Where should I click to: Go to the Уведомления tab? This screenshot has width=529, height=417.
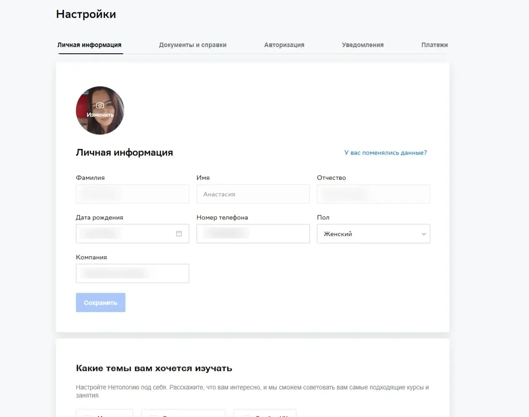click(x=362, y=45)
